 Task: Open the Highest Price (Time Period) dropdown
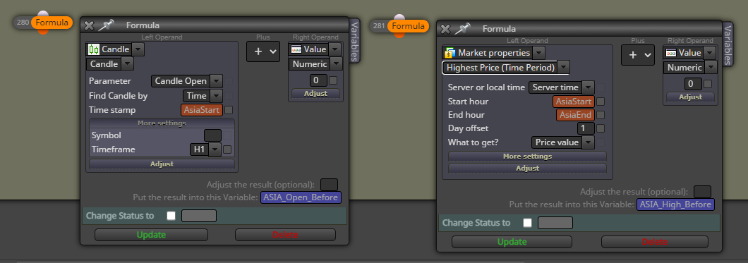click(x=563, y=68)
